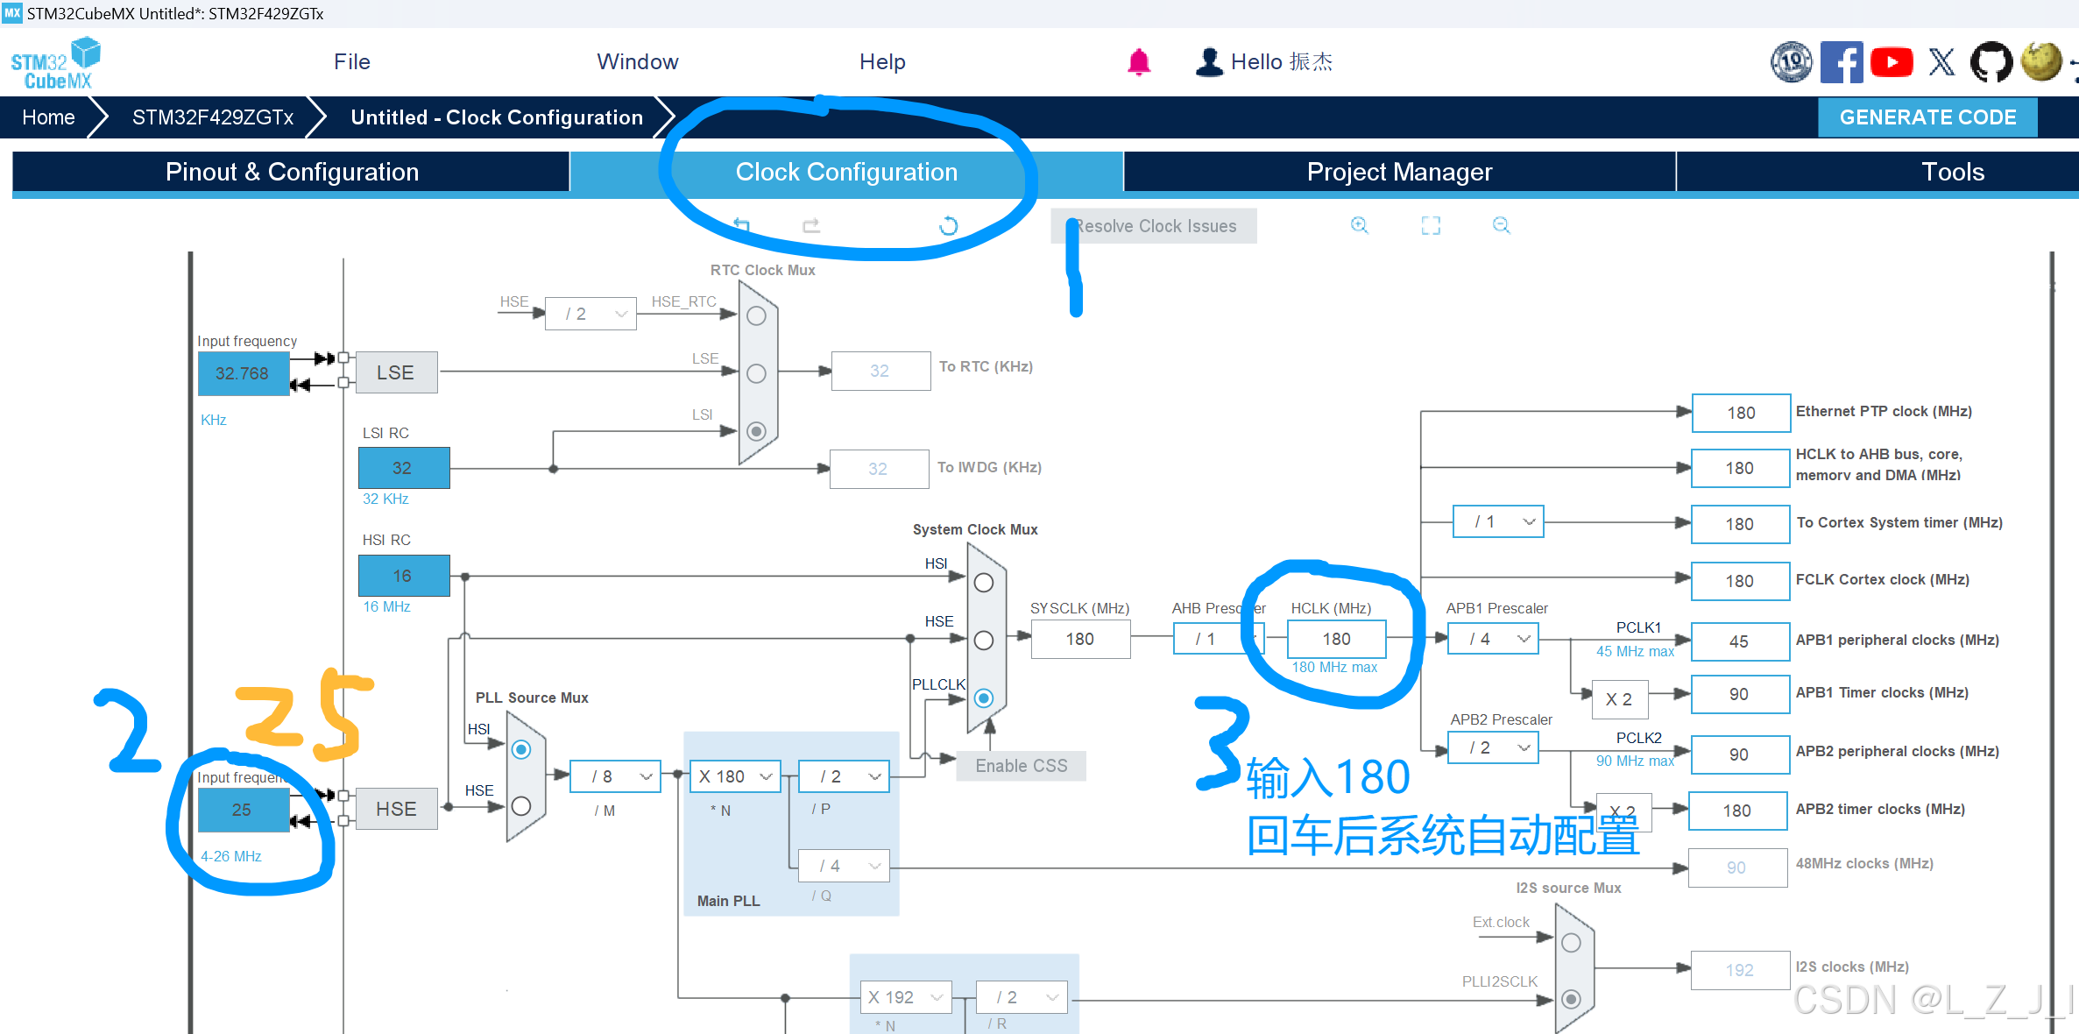Viewport: 2079px width, 1034px height.
Task: Switch to Clock Configuration tab
Action: click(x=846, y=172)
